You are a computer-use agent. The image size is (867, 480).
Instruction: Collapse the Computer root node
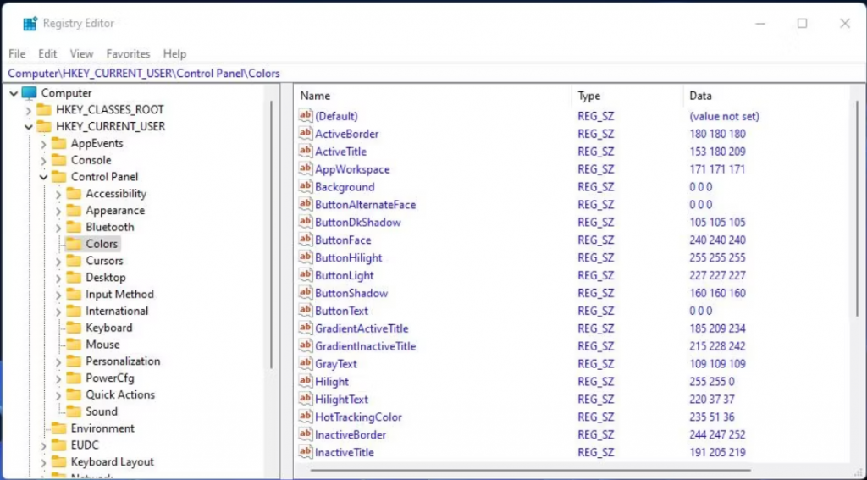click(x=14, y=93)
